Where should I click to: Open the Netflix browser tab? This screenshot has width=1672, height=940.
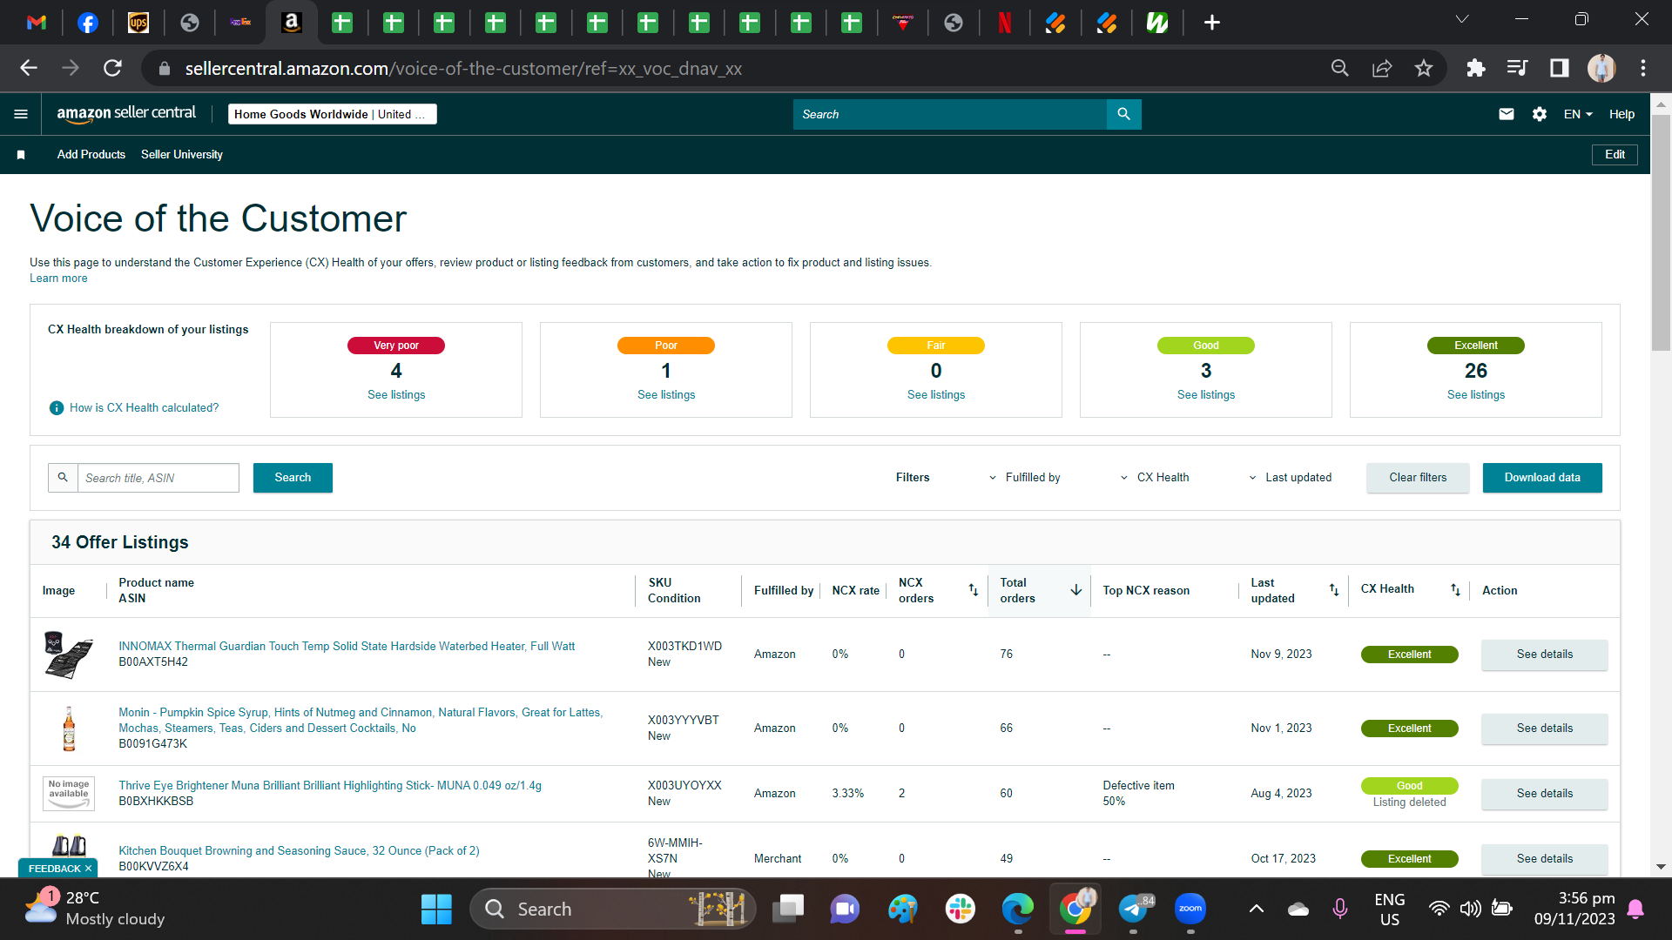coord(1005,23)
